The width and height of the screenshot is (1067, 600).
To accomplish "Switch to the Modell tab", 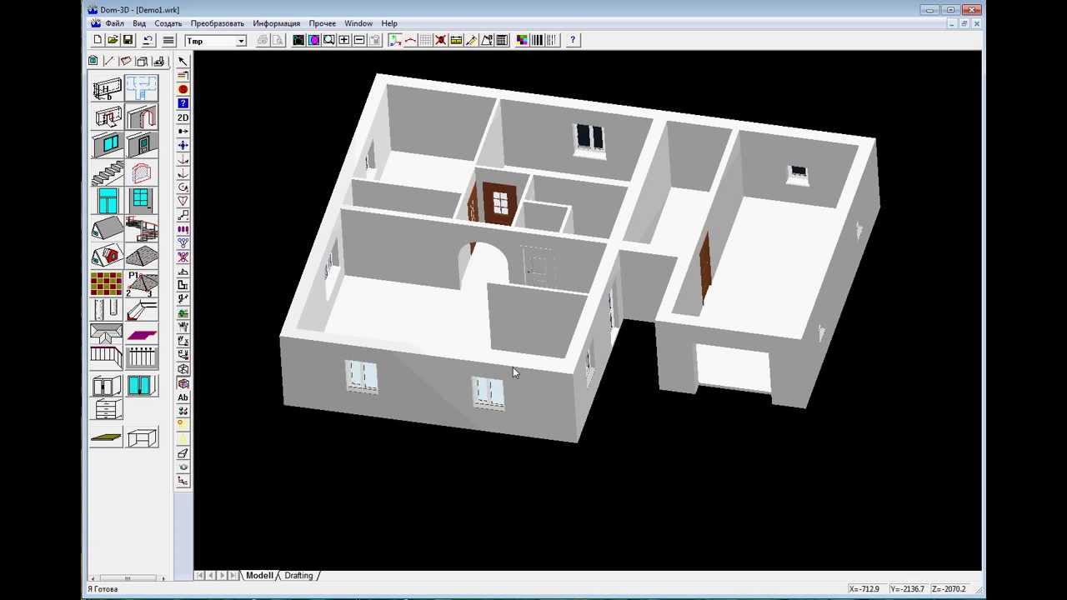I will point(259,575).
